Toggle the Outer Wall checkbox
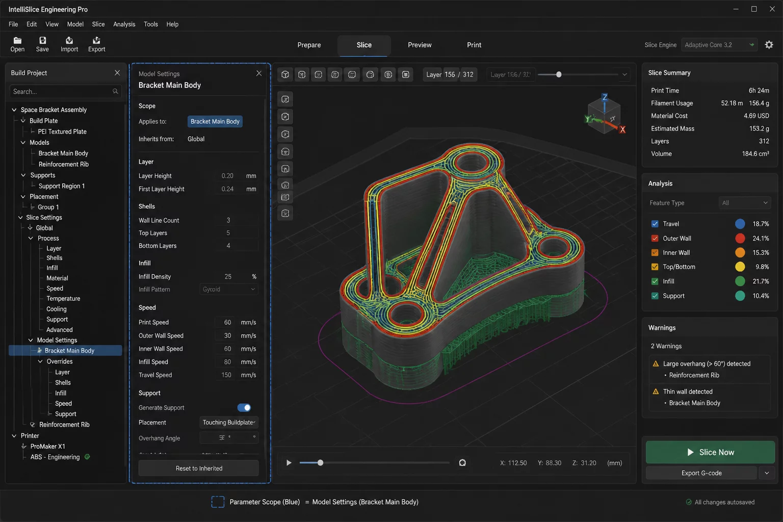The width and height of the screenshot is (783, 522). point(655,238)
